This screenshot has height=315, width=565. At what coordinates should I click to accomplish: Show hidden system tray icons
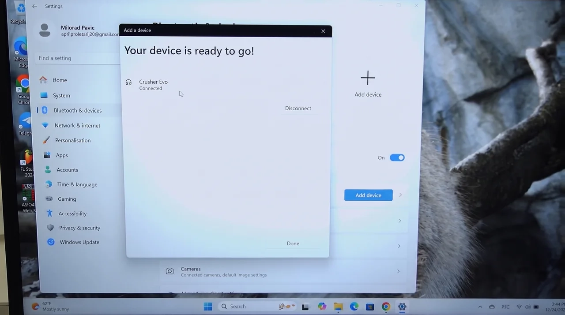pos(480,307)
